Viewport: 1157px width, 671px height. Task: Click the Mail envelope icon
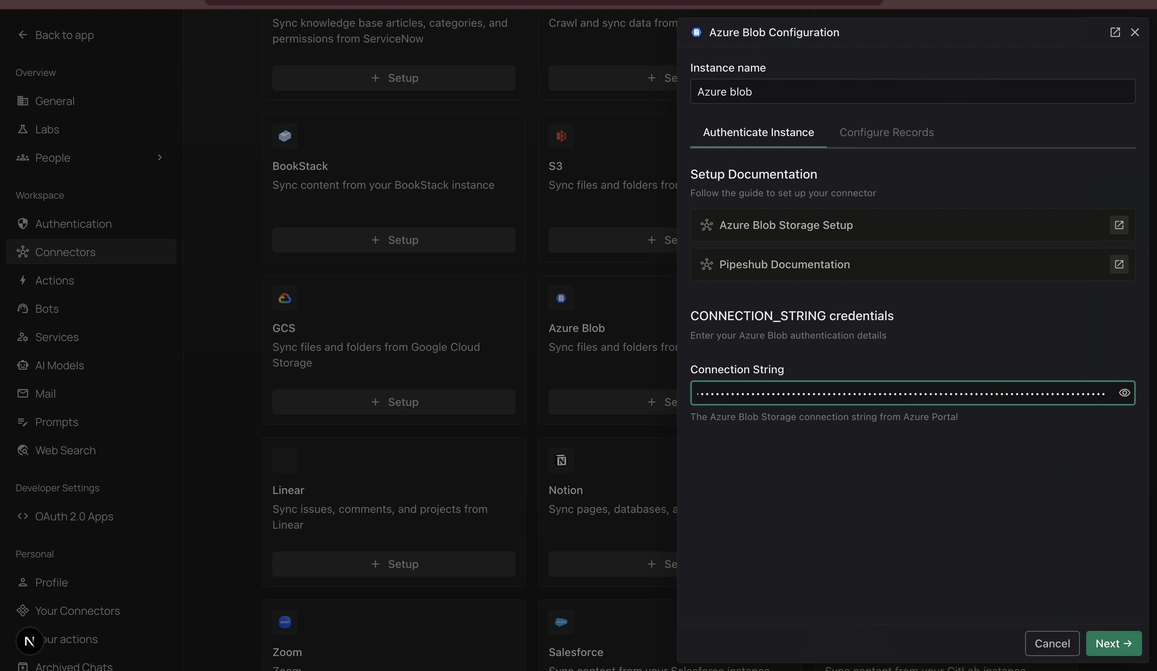[22, 393]
